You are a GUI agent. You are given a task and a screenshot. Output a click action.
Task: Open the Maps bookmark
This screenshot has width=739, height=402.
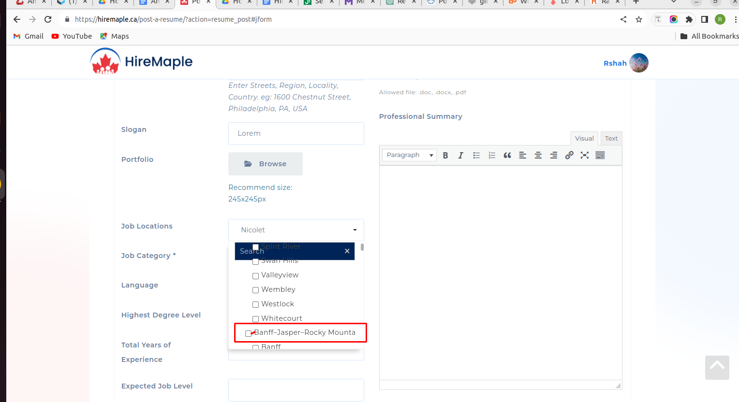pos(115,36)
